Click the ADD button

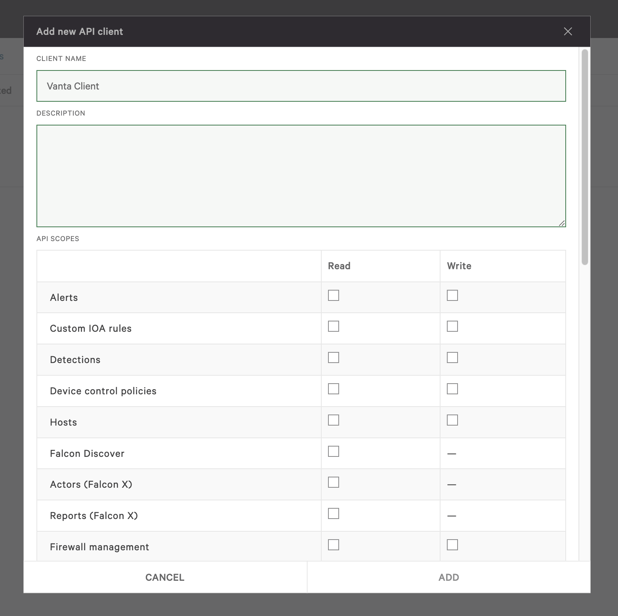(449, 577)
